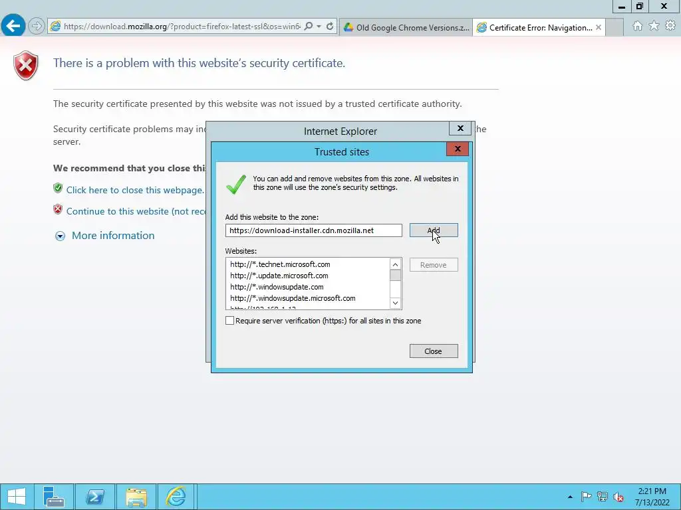Open the Tools gear menu

pyautogui.click(x=670, y=26)
